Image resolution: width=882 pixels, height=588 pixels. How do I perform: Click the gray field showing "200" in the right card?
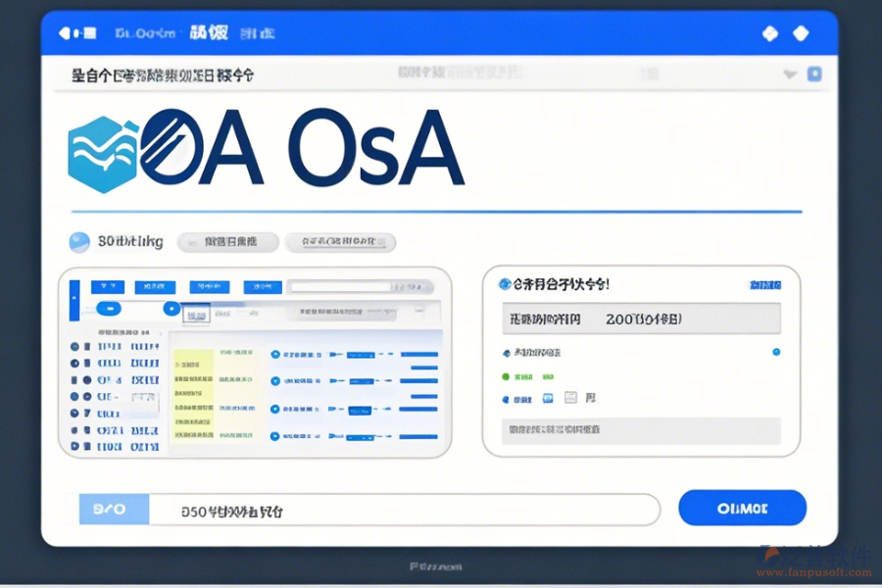641,319
